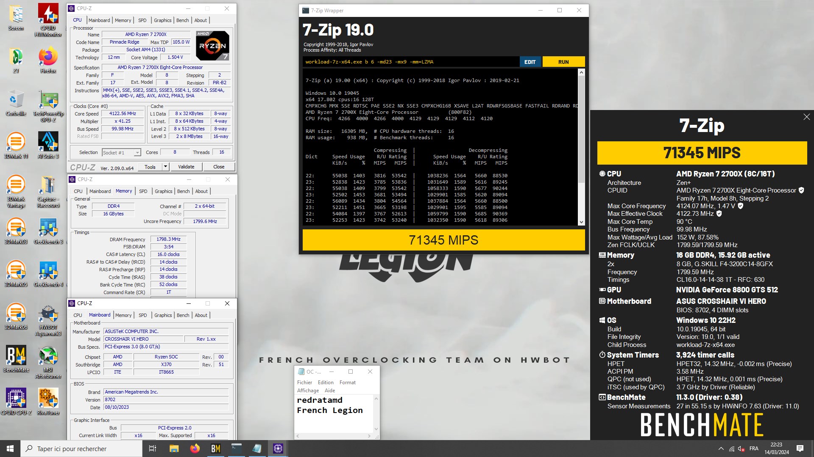
Task: Click the Validate button in CPU-Z
Action: (x=186, y=167)
